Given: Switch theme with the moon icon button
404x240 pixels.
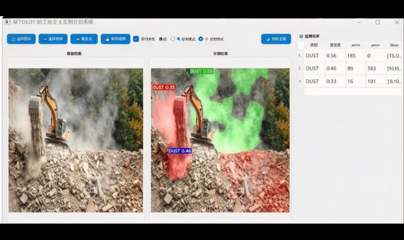Looking at the screenshot, I should tap(276, 39).
